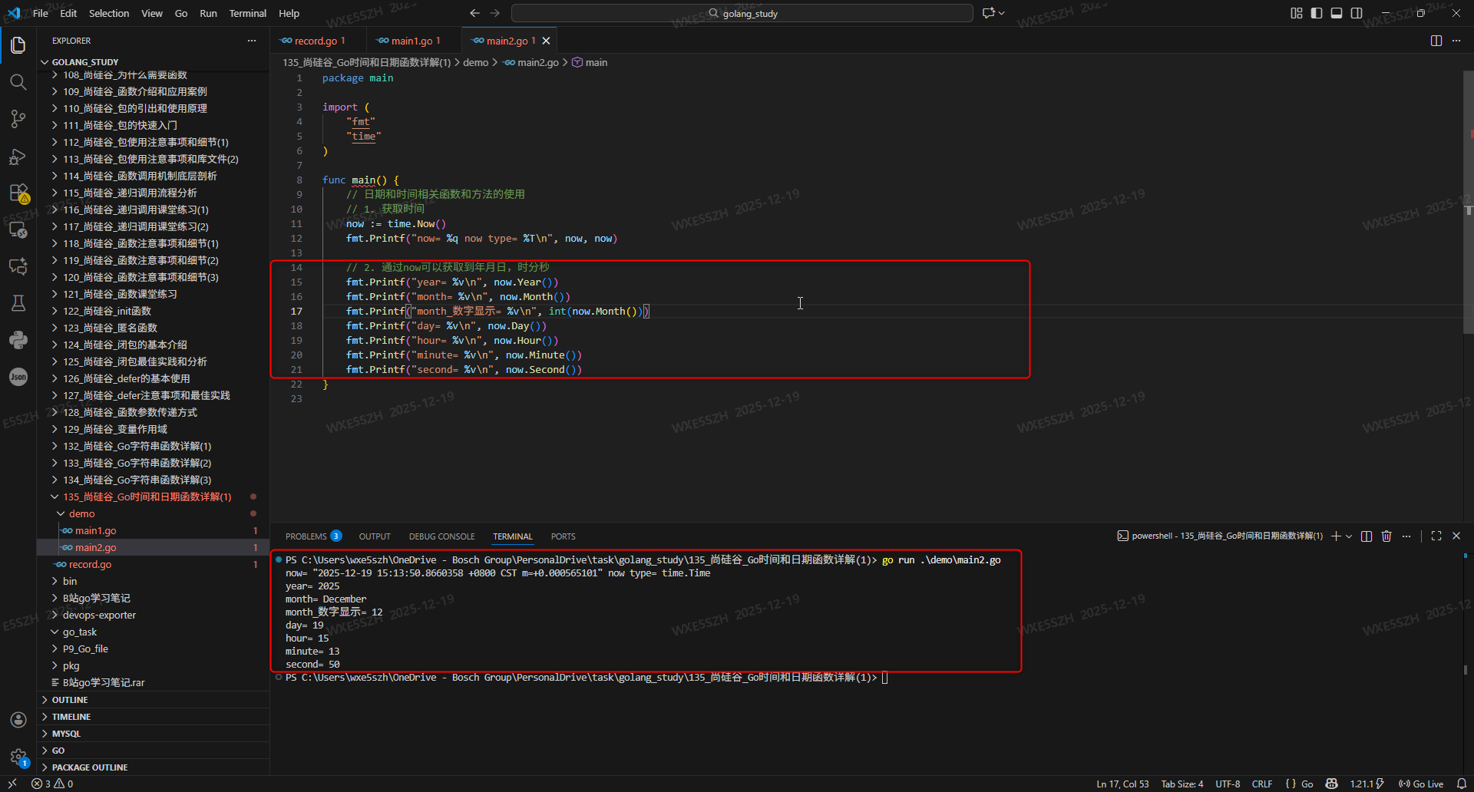1474x792 pixels.
Task: Split the terminal pane
Action: click(x=1367, y=536)
